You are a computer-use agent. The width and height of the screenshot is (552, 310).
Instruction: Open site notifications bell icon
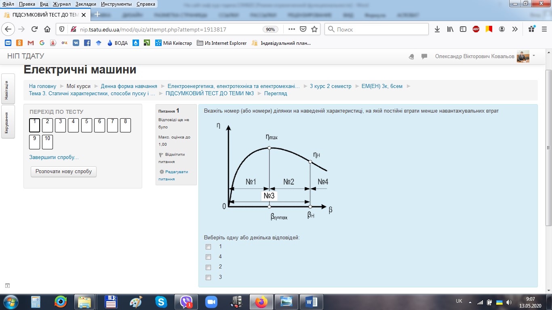[411, 57]
